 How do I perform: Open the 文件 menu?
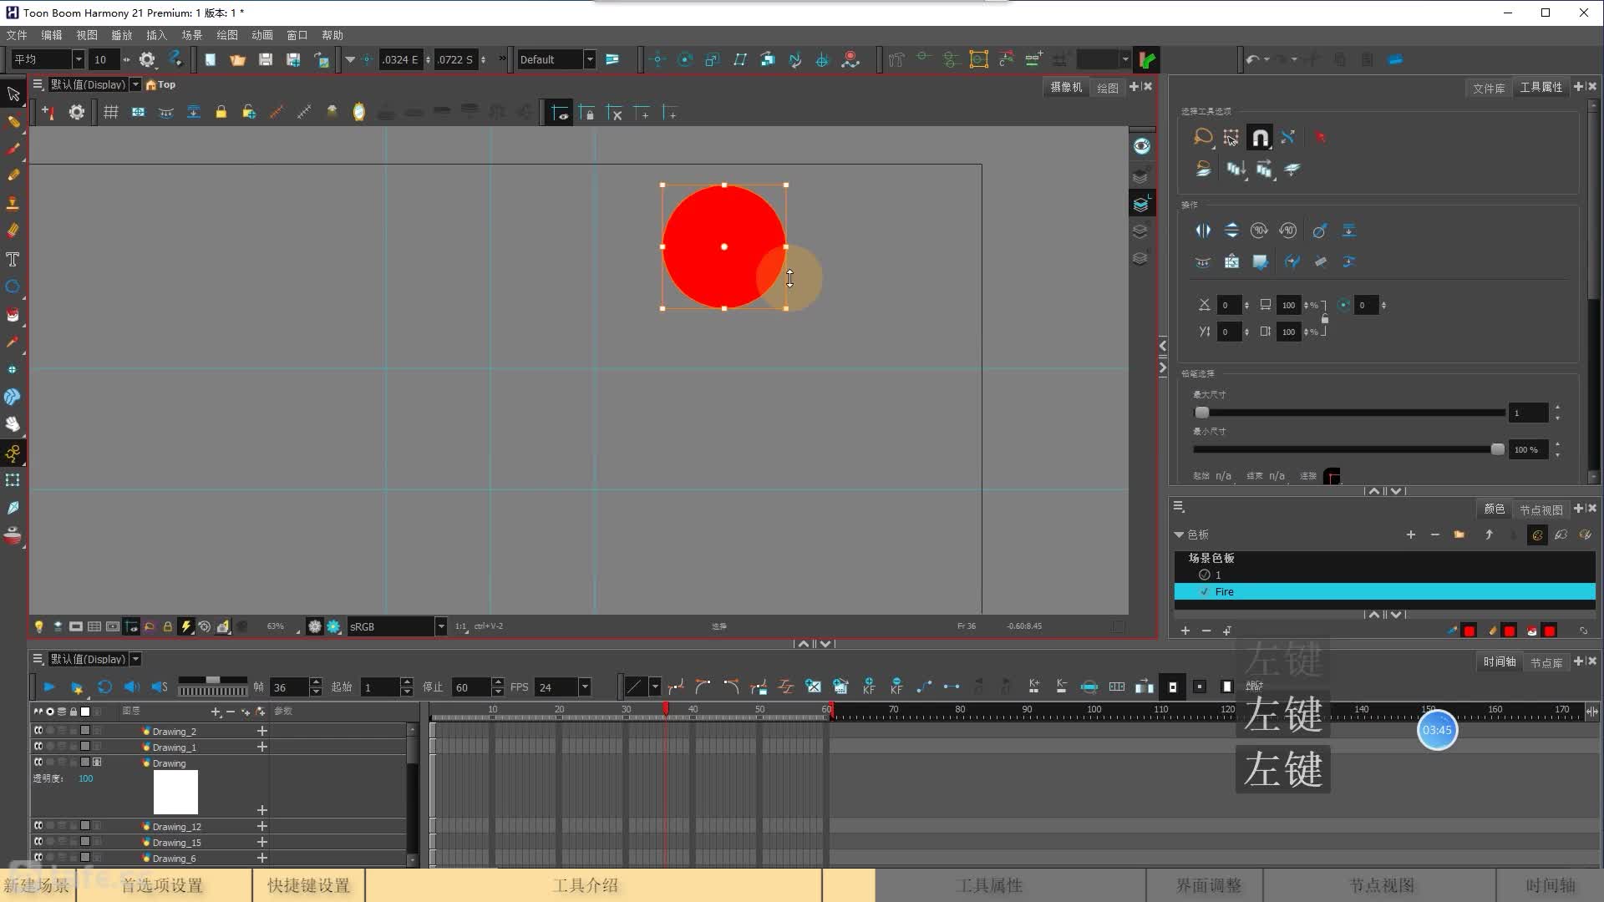click(x=17, y=35)
